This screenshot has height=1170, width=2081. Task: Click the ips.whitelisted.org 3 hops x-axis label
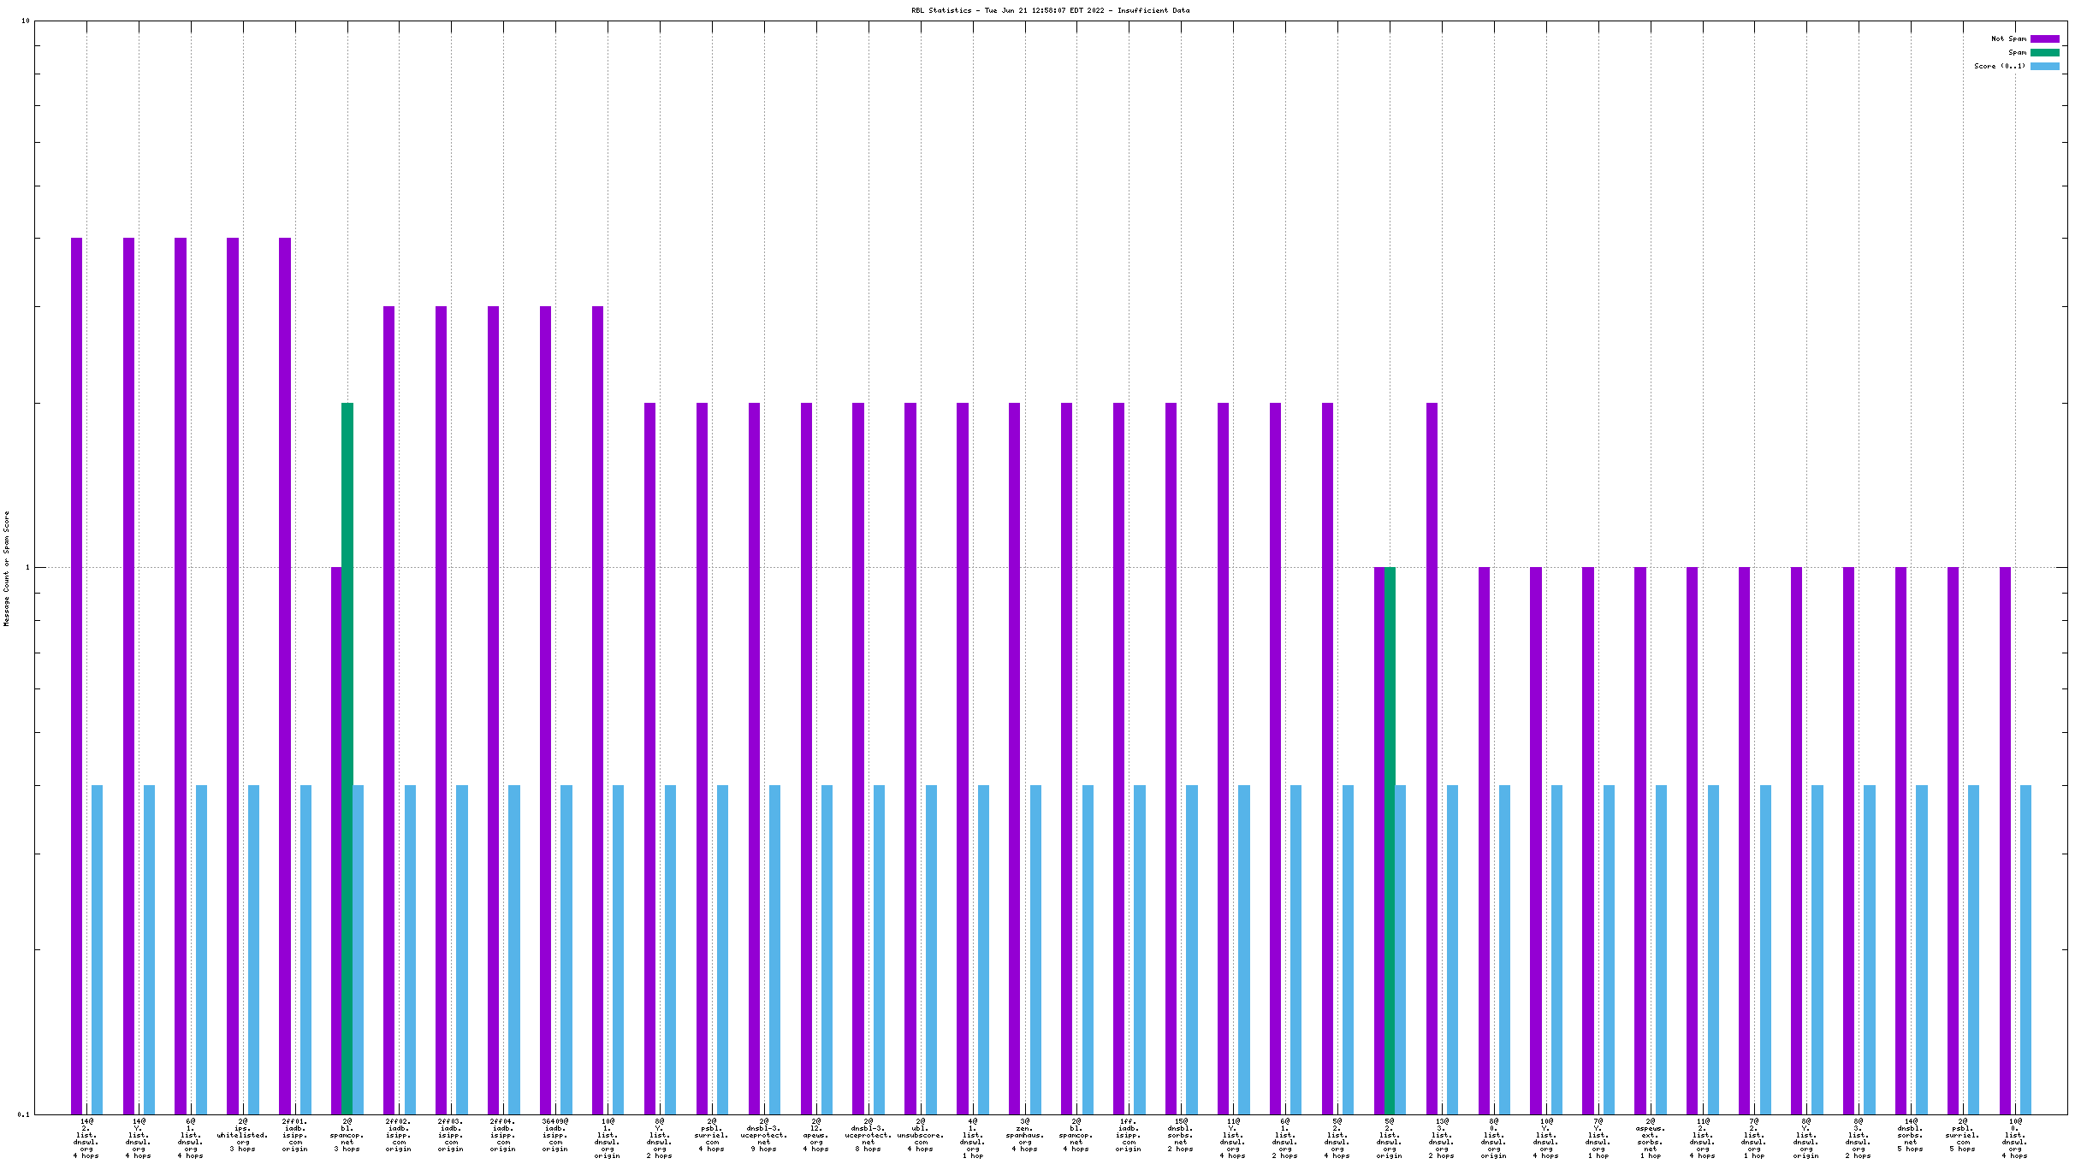[243, 1135]
